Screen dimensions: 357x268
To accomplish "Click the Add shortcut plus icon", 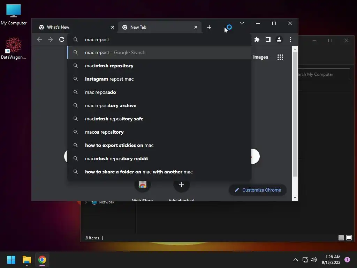I will point(181,184).
